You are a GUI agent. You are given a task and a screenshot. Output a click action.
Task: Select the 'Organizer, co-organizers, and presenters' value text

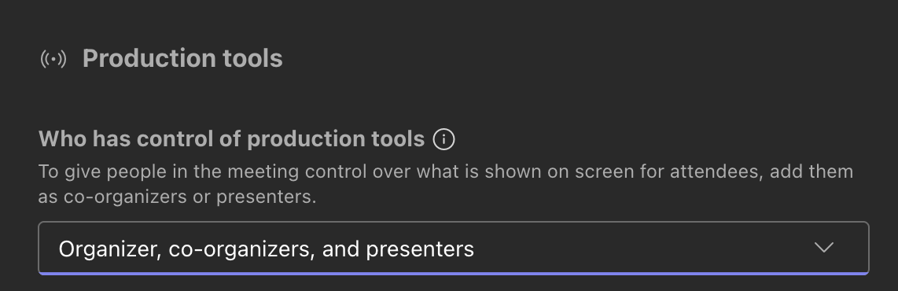267,249
